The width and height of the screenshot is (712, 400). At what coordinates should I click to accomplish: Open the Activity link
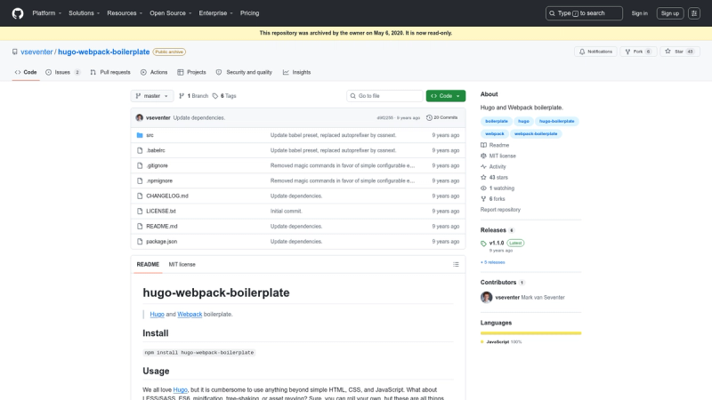coord(493,167)
